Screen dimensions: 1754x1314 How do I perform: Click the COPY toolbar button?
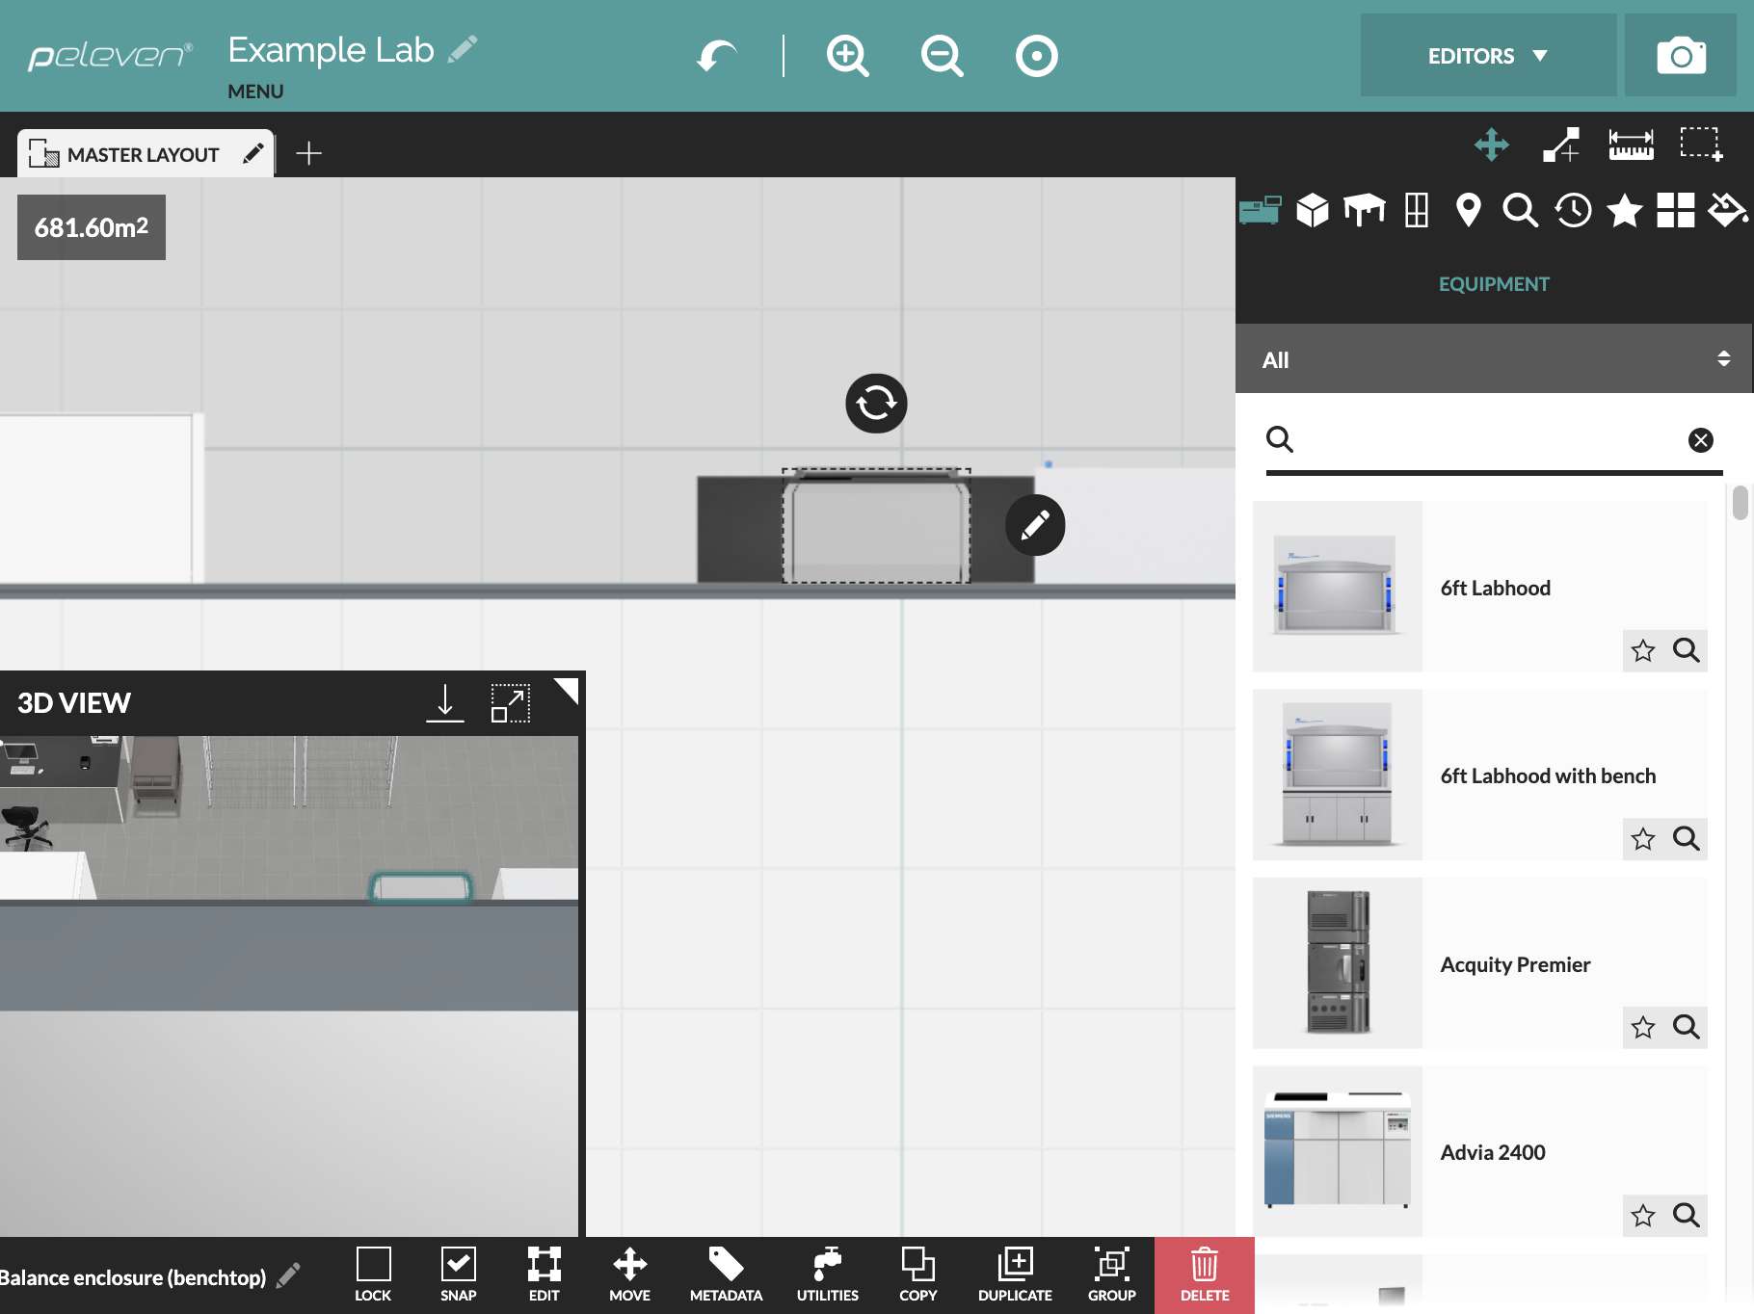point(917,1274)
